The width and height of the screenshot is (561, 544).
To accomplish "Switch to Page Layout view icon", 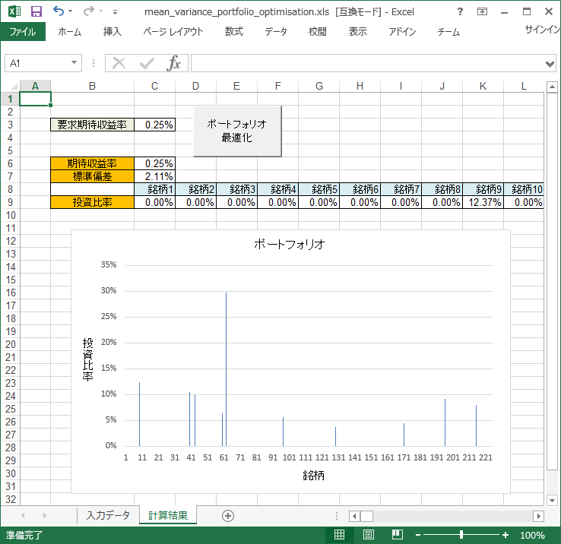I will coord(368,535).
